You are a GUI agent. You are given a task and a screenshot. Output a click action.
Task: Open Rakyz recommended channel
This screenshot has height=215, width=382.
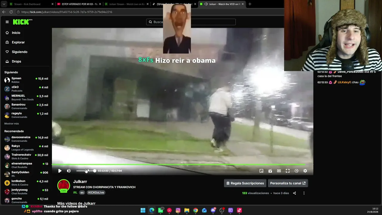coord(26,148)
